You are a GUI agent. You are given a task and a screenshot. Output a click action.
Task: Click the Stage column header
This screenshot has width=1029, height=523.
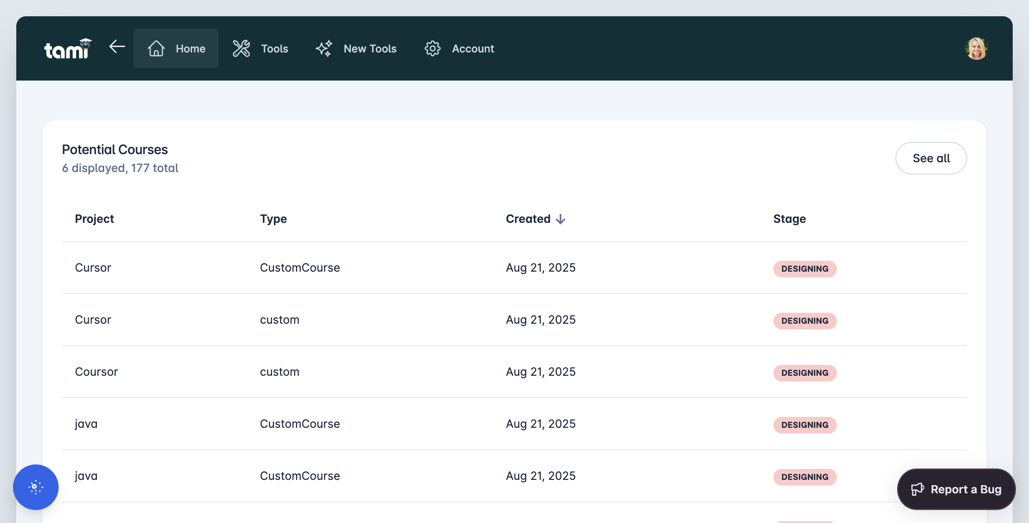789,219
